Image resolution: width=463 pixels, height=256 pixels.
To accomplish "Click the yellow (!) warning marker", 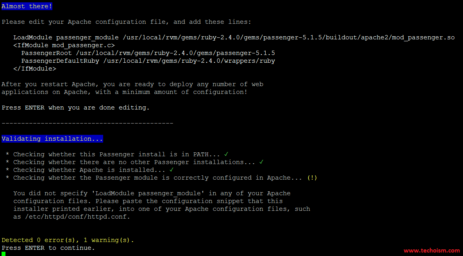I will (312, 178).
